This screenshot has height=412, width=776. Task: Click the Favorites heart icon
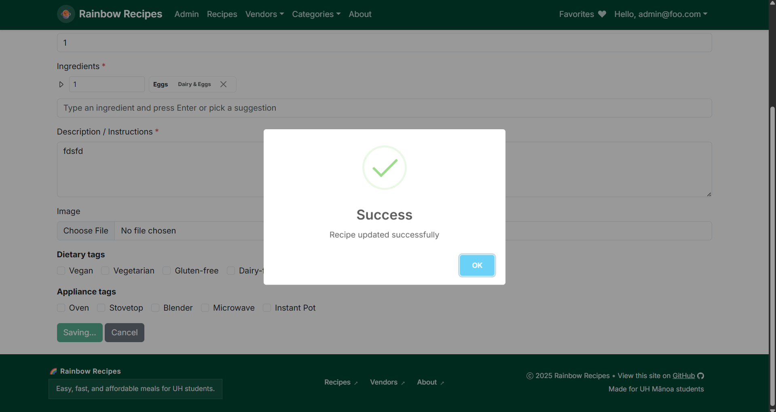(x=602, y=14)
